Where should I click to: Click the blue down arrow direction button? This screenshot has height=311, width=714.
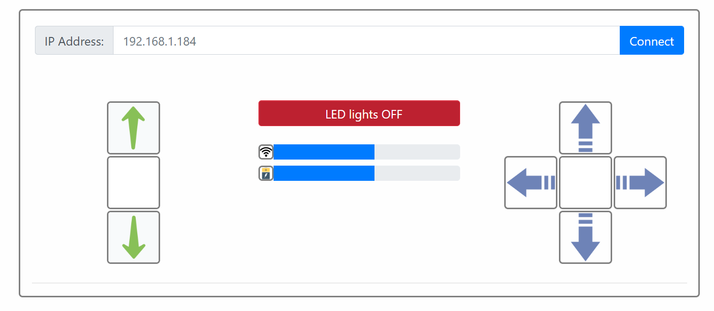pyautogui.click(x=585, y=237)
